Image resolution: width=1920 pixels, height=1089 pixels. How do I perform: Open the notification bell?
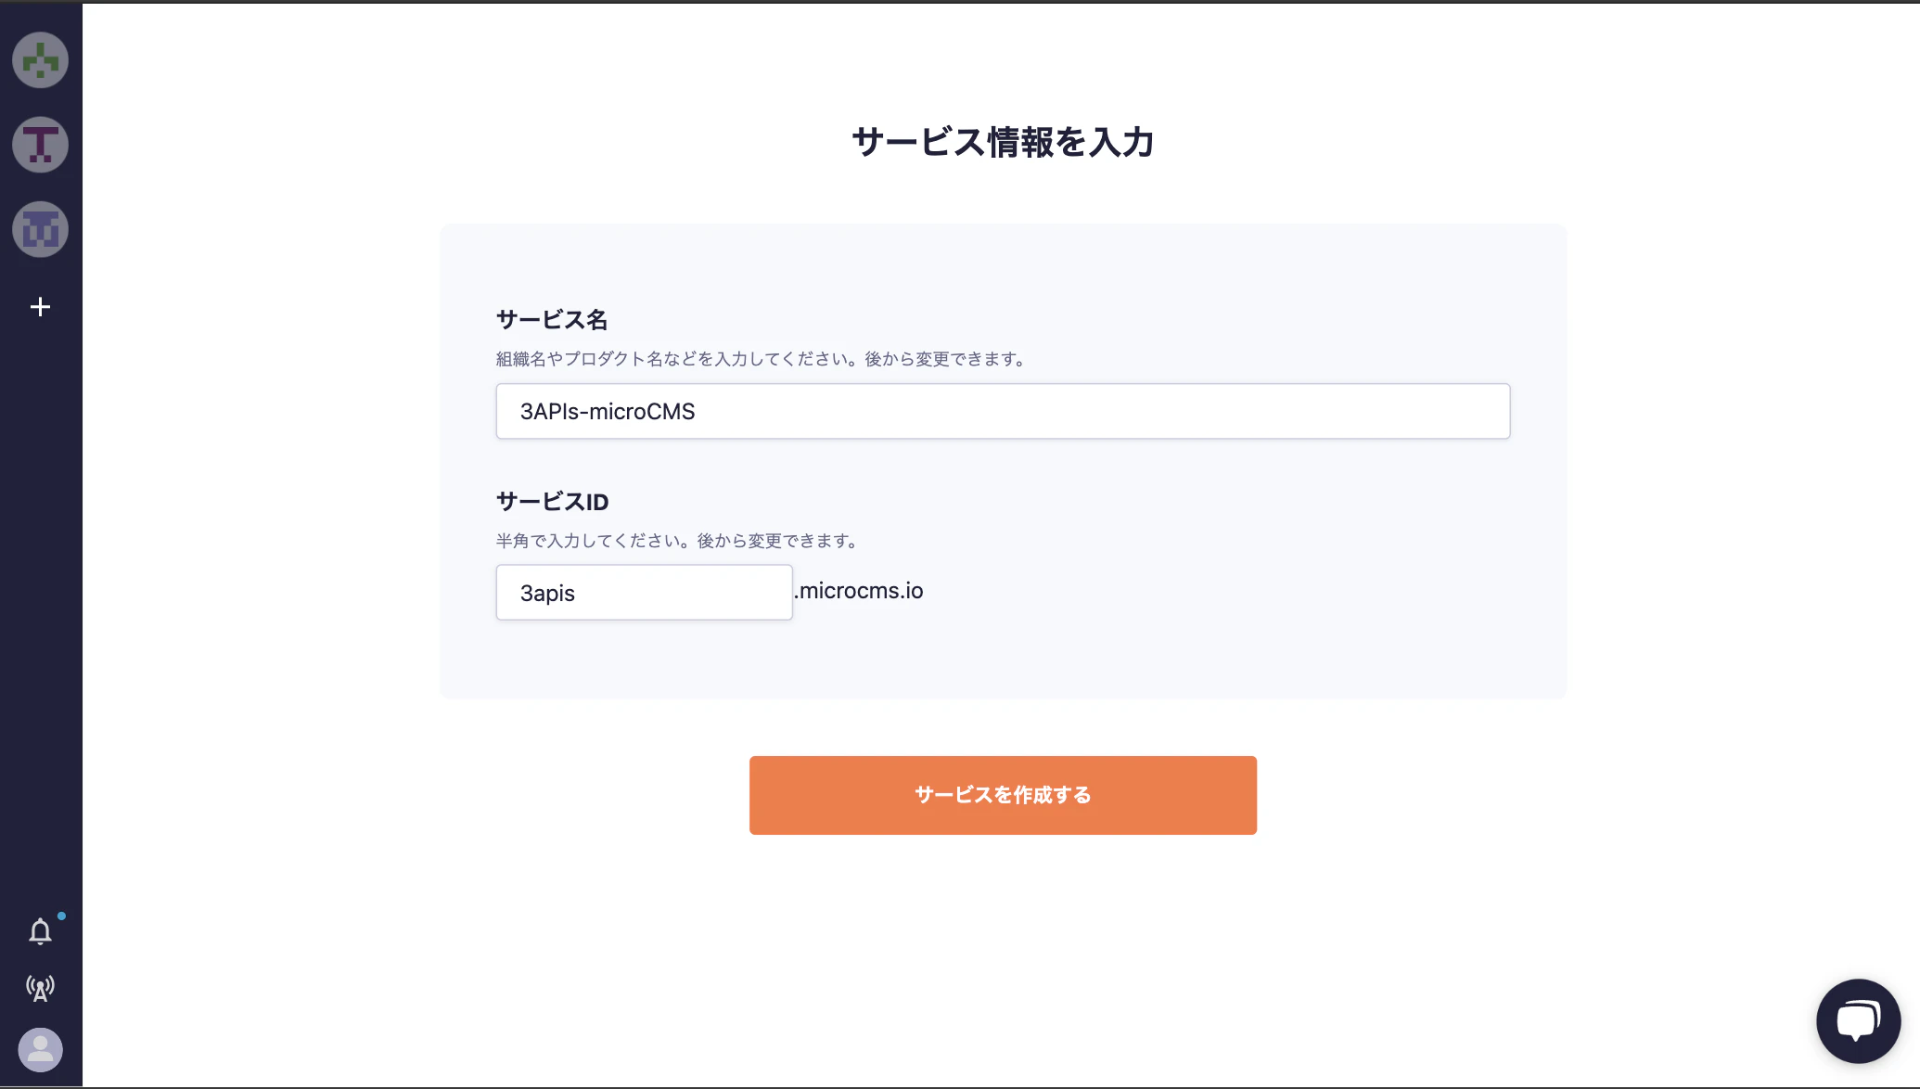(x=40, y=931)
